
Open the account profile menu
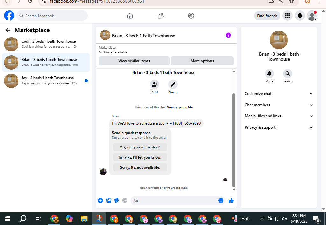(312, 16)
